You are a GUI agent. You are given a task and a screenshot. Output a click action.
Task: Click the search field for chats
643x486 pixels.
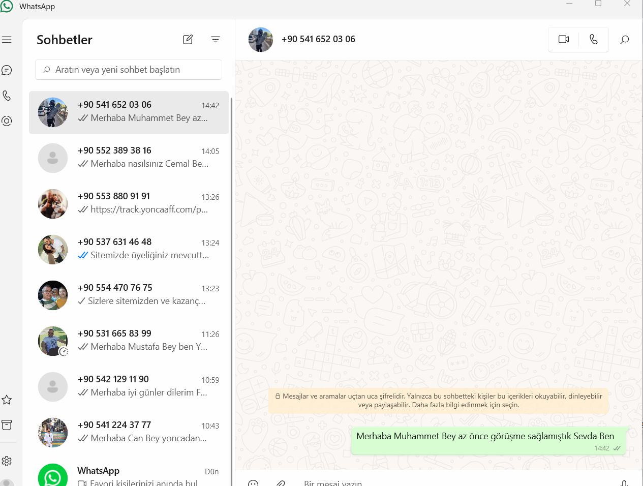coord(129,70)
